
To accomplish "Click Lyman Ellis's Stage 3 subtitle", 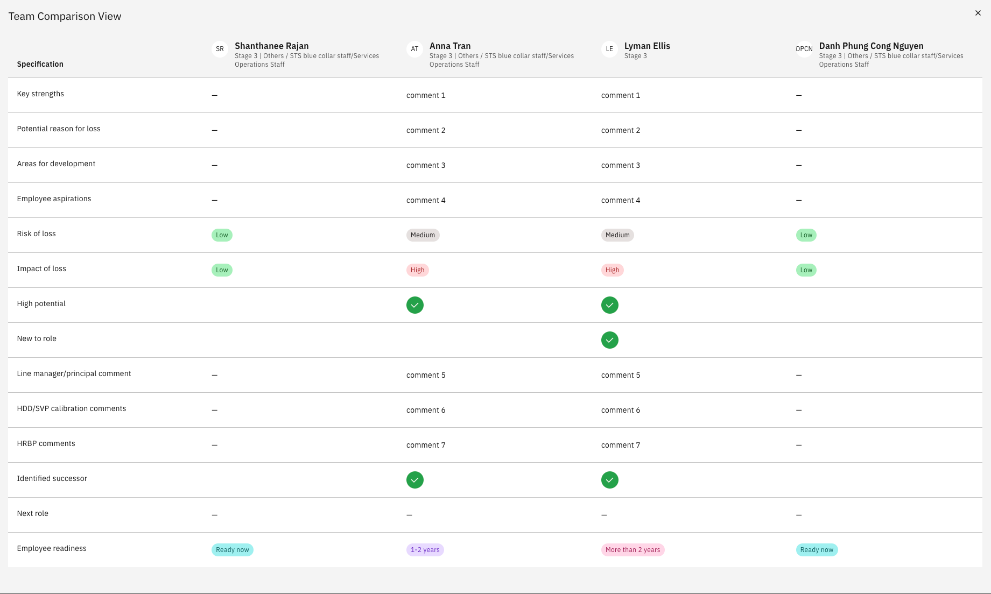I will click(636, 56).
